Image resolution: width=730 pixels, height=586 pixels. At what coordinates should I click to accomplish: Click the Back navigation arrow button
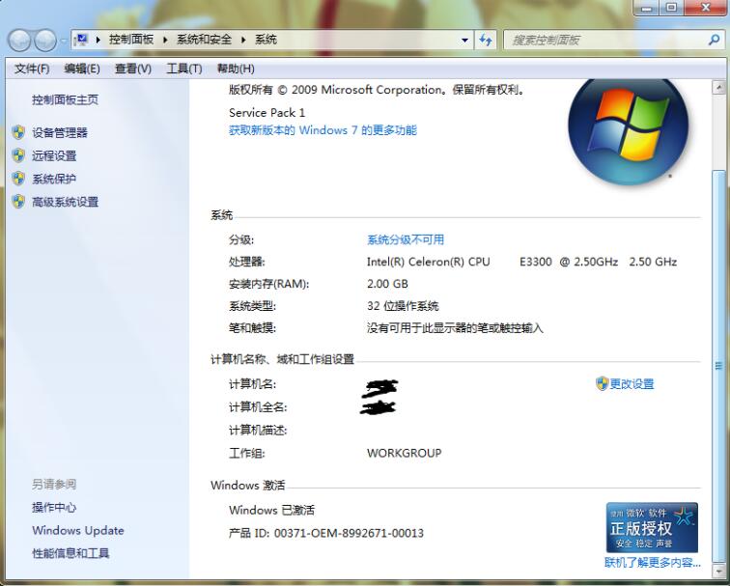tap(20, 41)
